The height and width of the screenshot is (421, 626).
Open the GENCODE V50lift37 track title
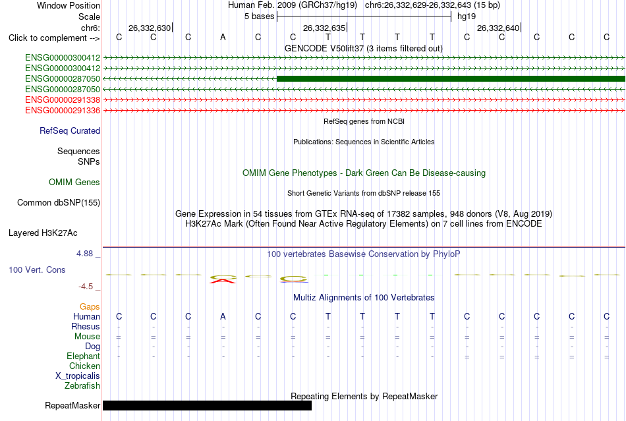click(x=363, y=48)
